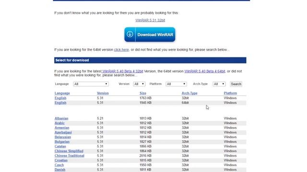Click the 'Select for download' section header
Viewport: 307px width, 172px height.
click(x=150, y=60)
